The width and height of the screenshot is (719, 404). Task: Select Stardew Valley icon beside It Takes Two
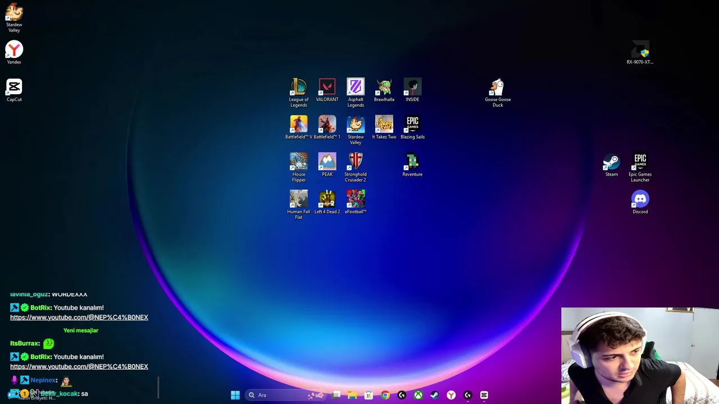pyautogui.click(x=356, y=130)
